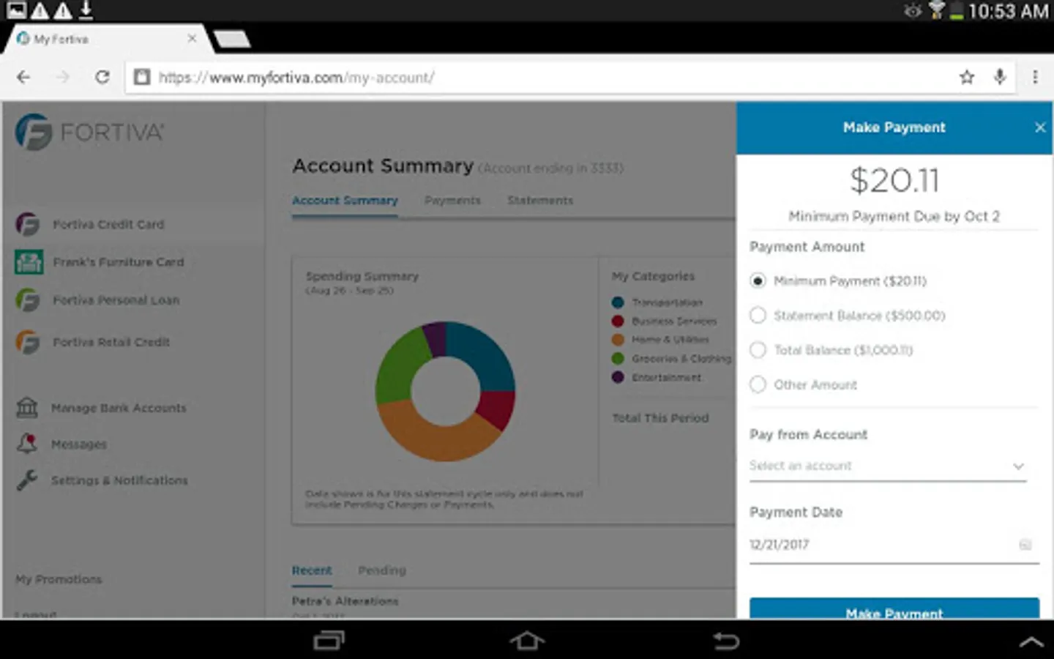The image size is (1054, 659).
Task: Open the calendar icon for Payment Date
Action: [x=1025, y=545]
